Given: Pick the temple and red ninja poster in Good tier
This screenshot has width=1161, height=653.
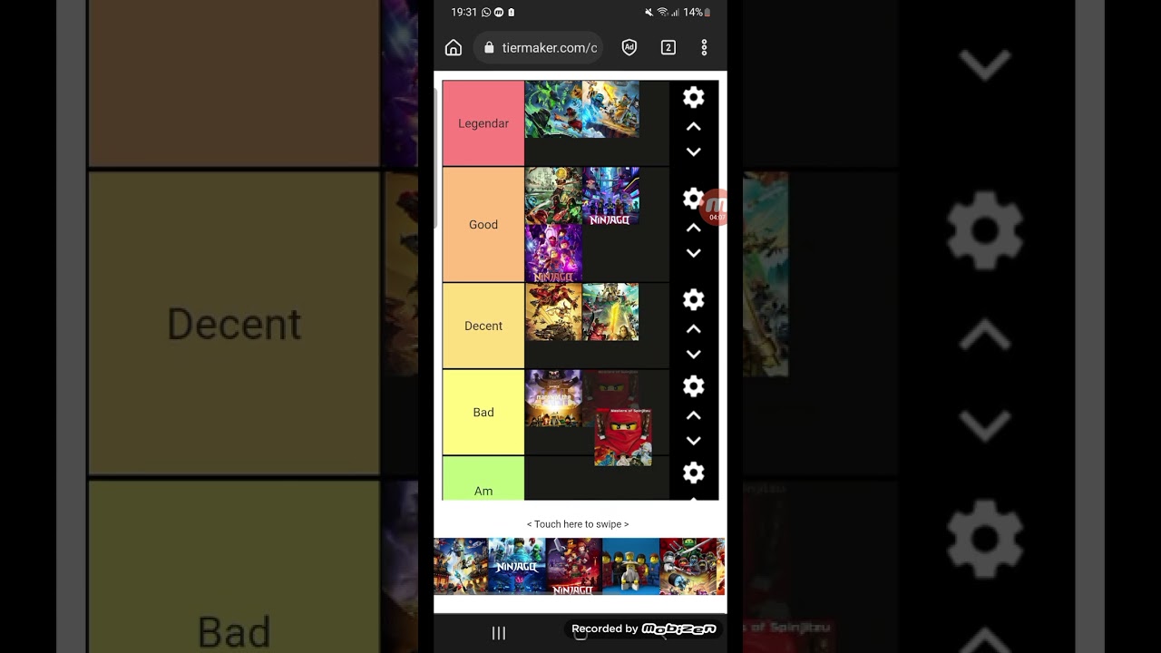Looking at the screenshot, I should 553,195.
